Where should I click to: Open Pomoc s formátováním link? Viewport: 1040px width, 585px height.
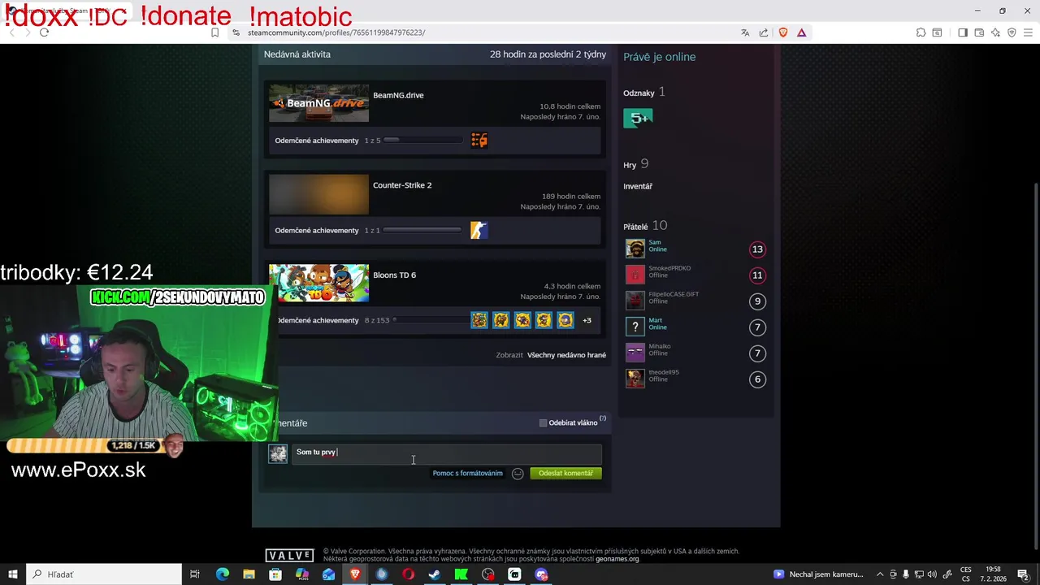[x=467, y=473]
